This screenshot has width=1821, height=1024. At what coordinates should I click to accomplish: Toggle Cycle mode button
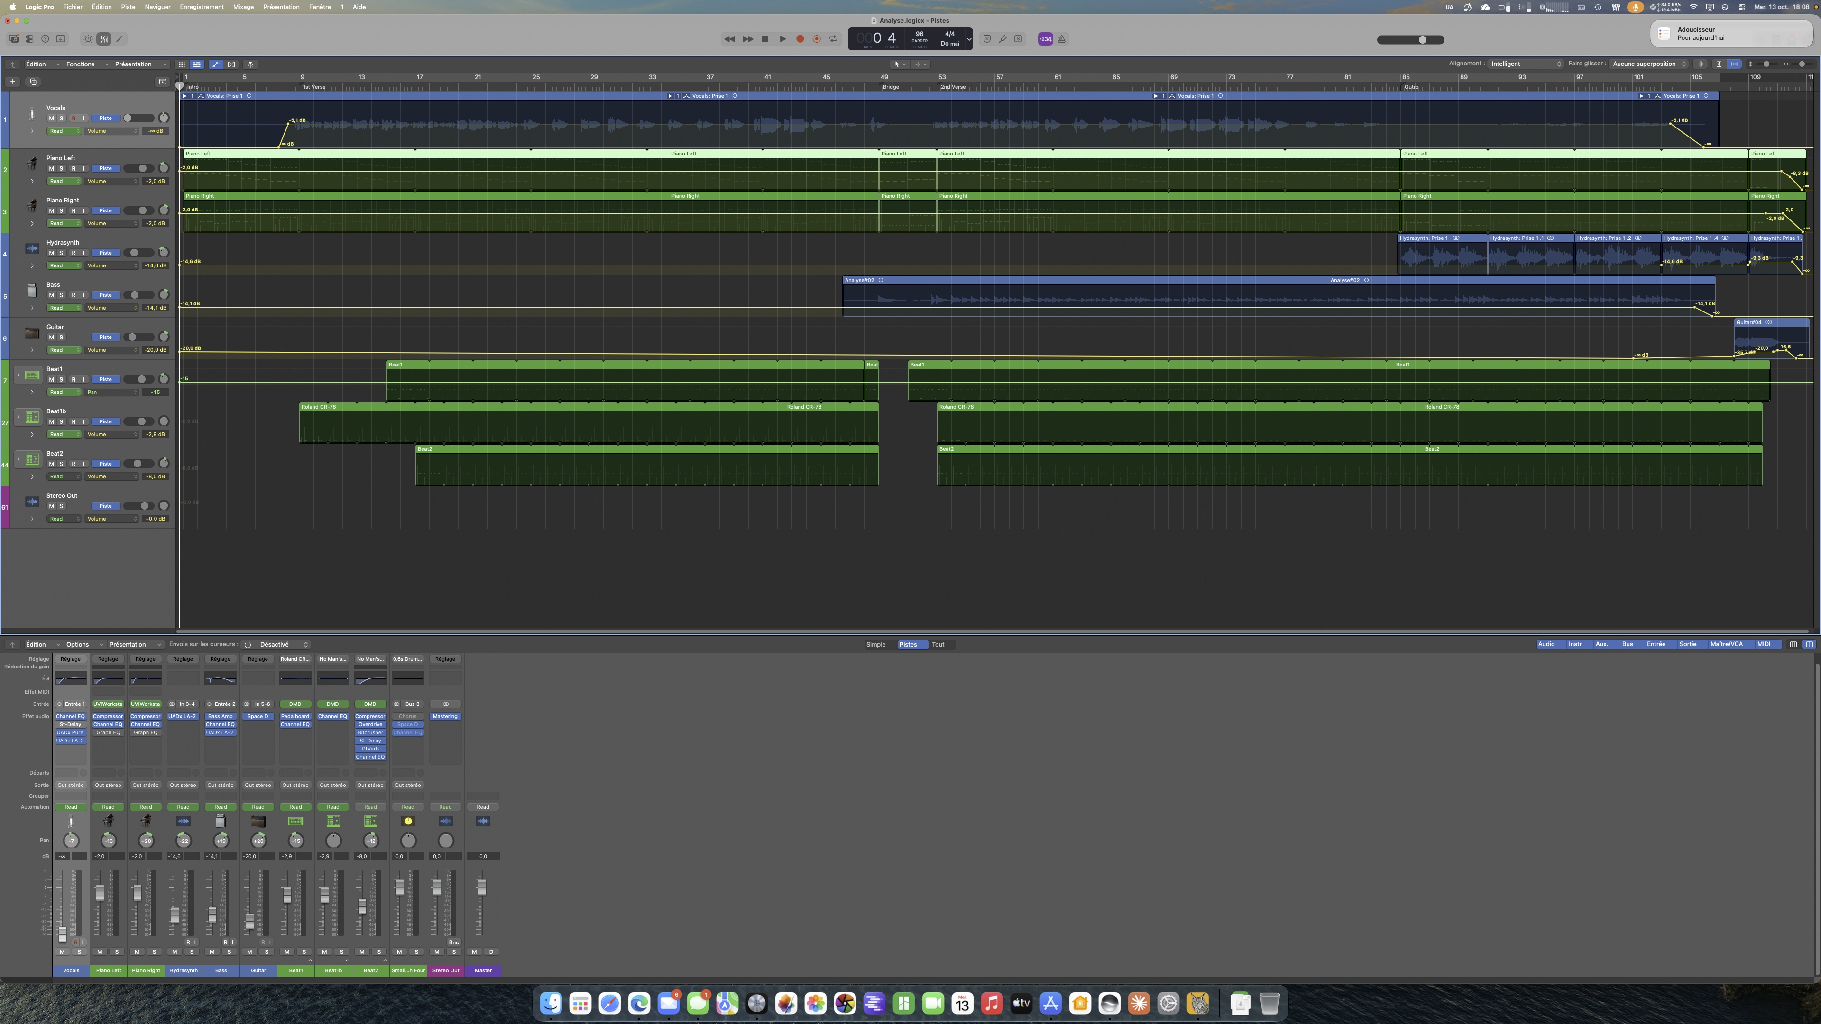coord(834,39)
